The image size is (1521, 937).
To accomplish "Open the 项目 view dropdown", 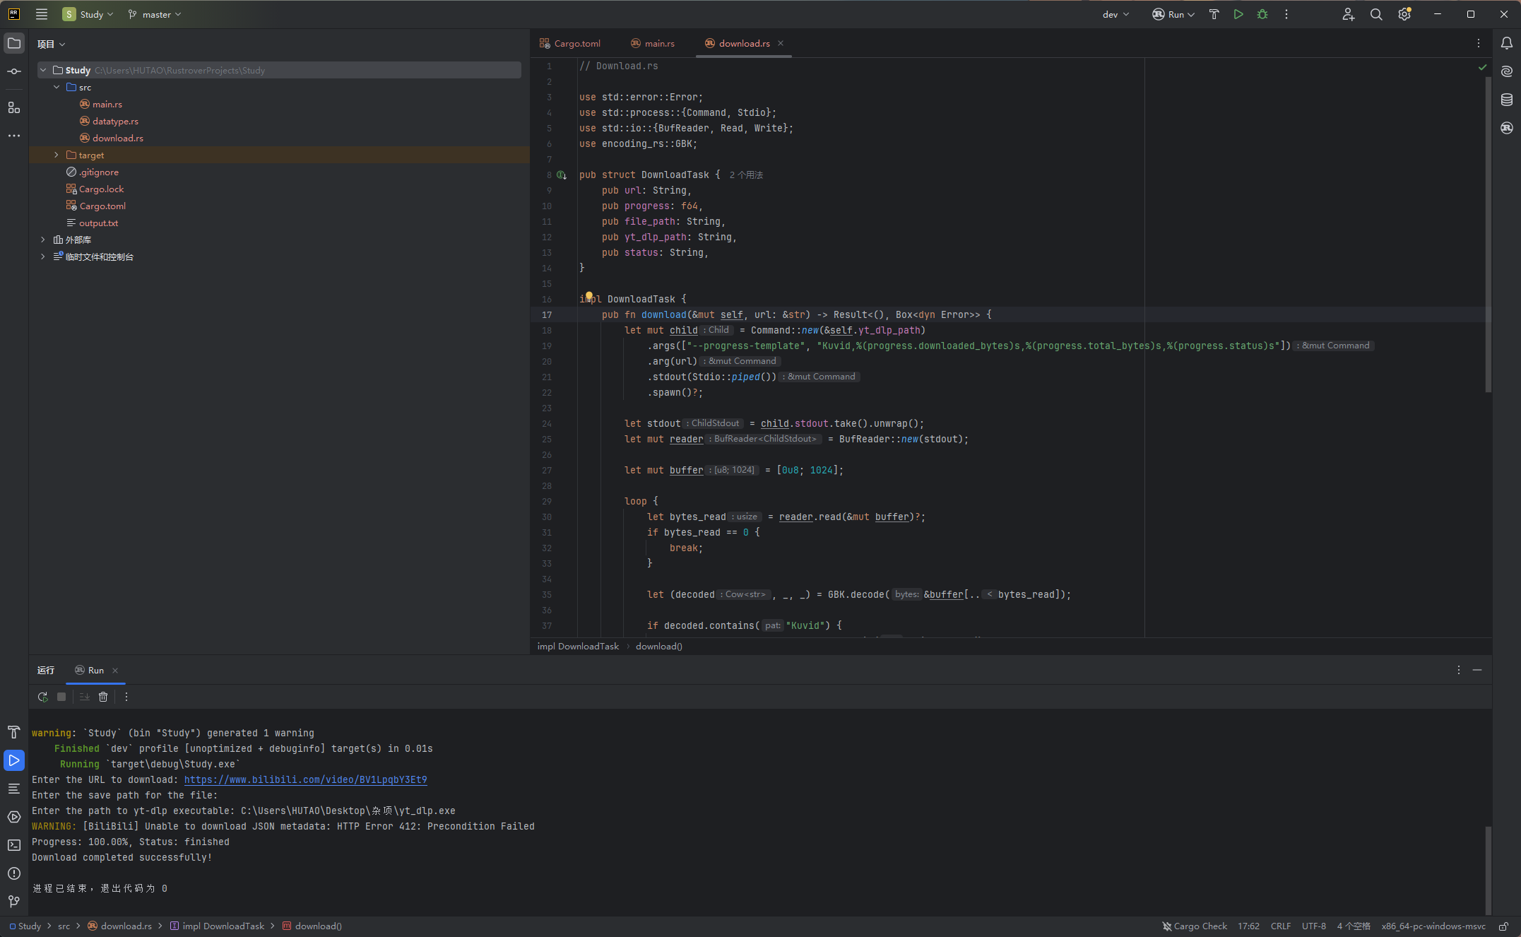I will point(52,44).
